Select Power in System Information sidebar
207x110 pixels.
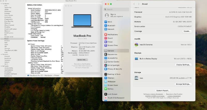[x=12, y=39]
